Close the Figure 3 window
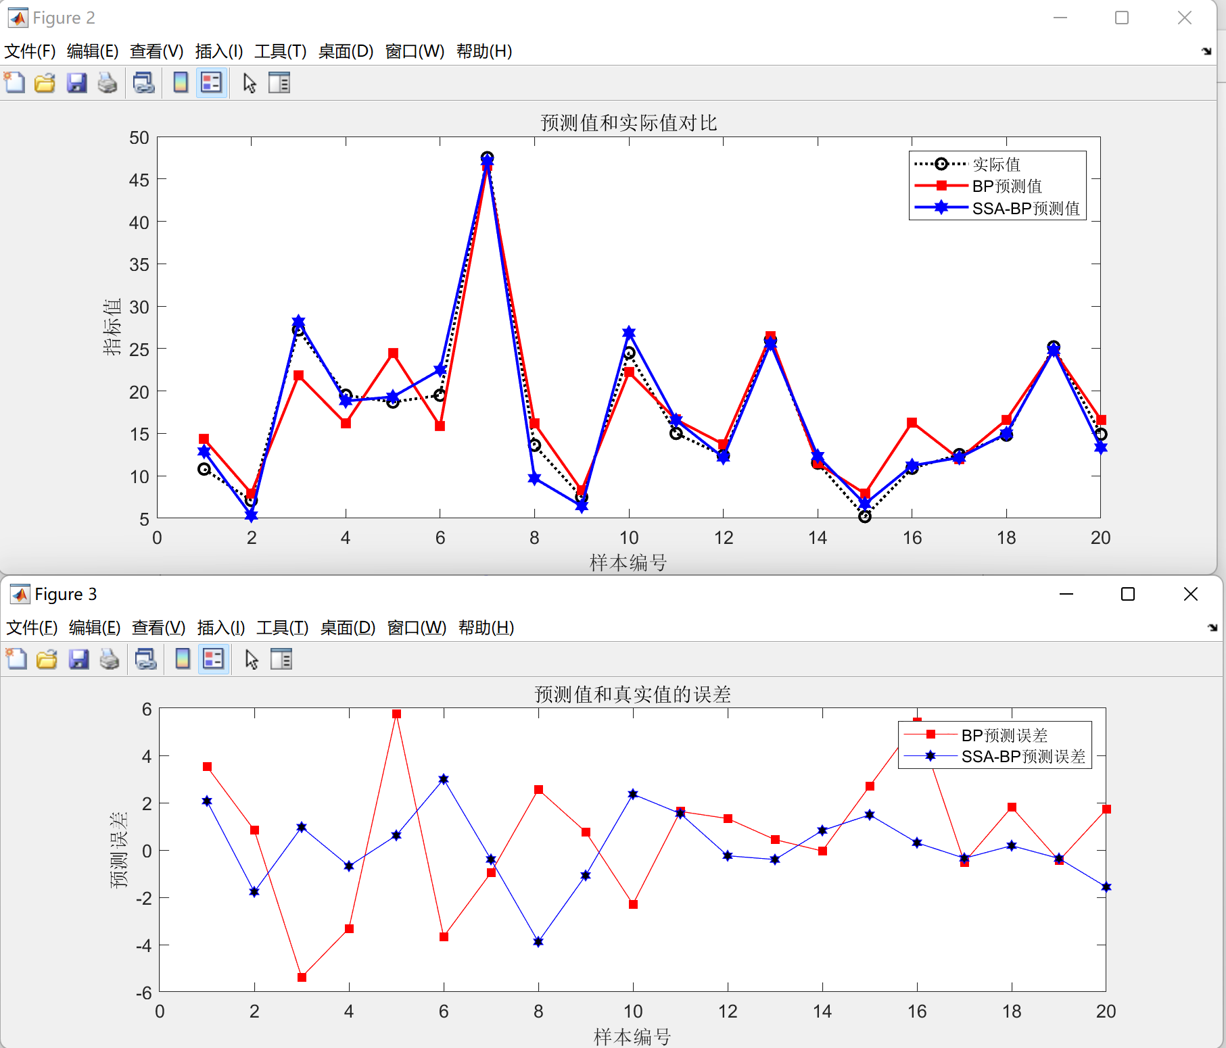 (x=1191, y=594)
